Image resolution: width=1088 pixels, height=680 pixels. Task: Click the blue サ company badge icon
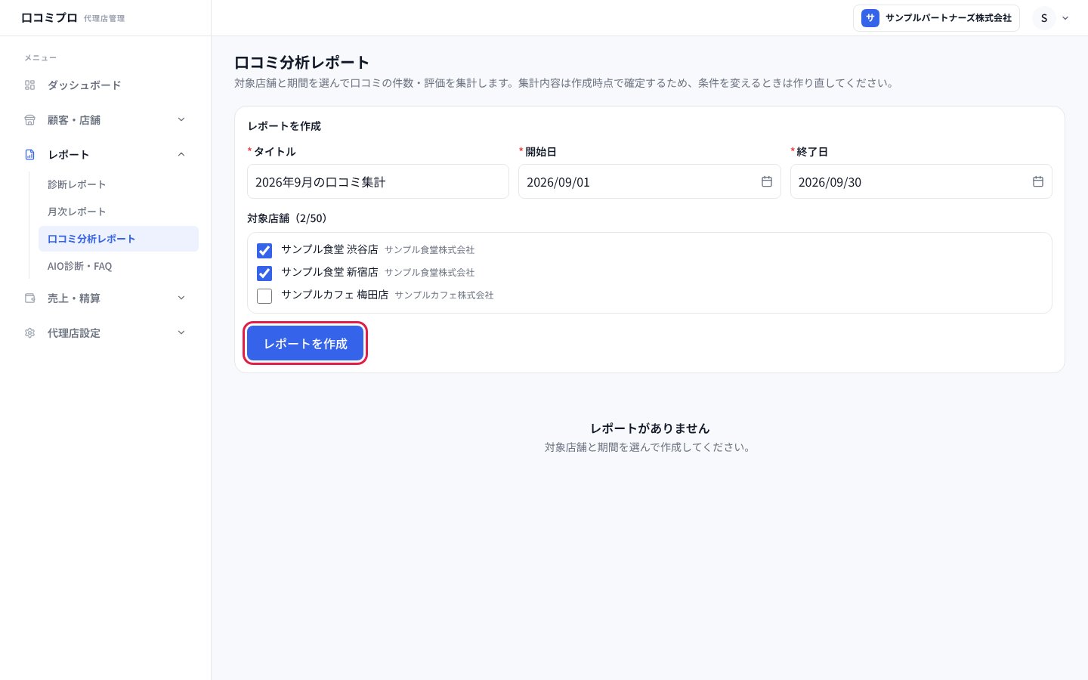click(x=870, y=18)
